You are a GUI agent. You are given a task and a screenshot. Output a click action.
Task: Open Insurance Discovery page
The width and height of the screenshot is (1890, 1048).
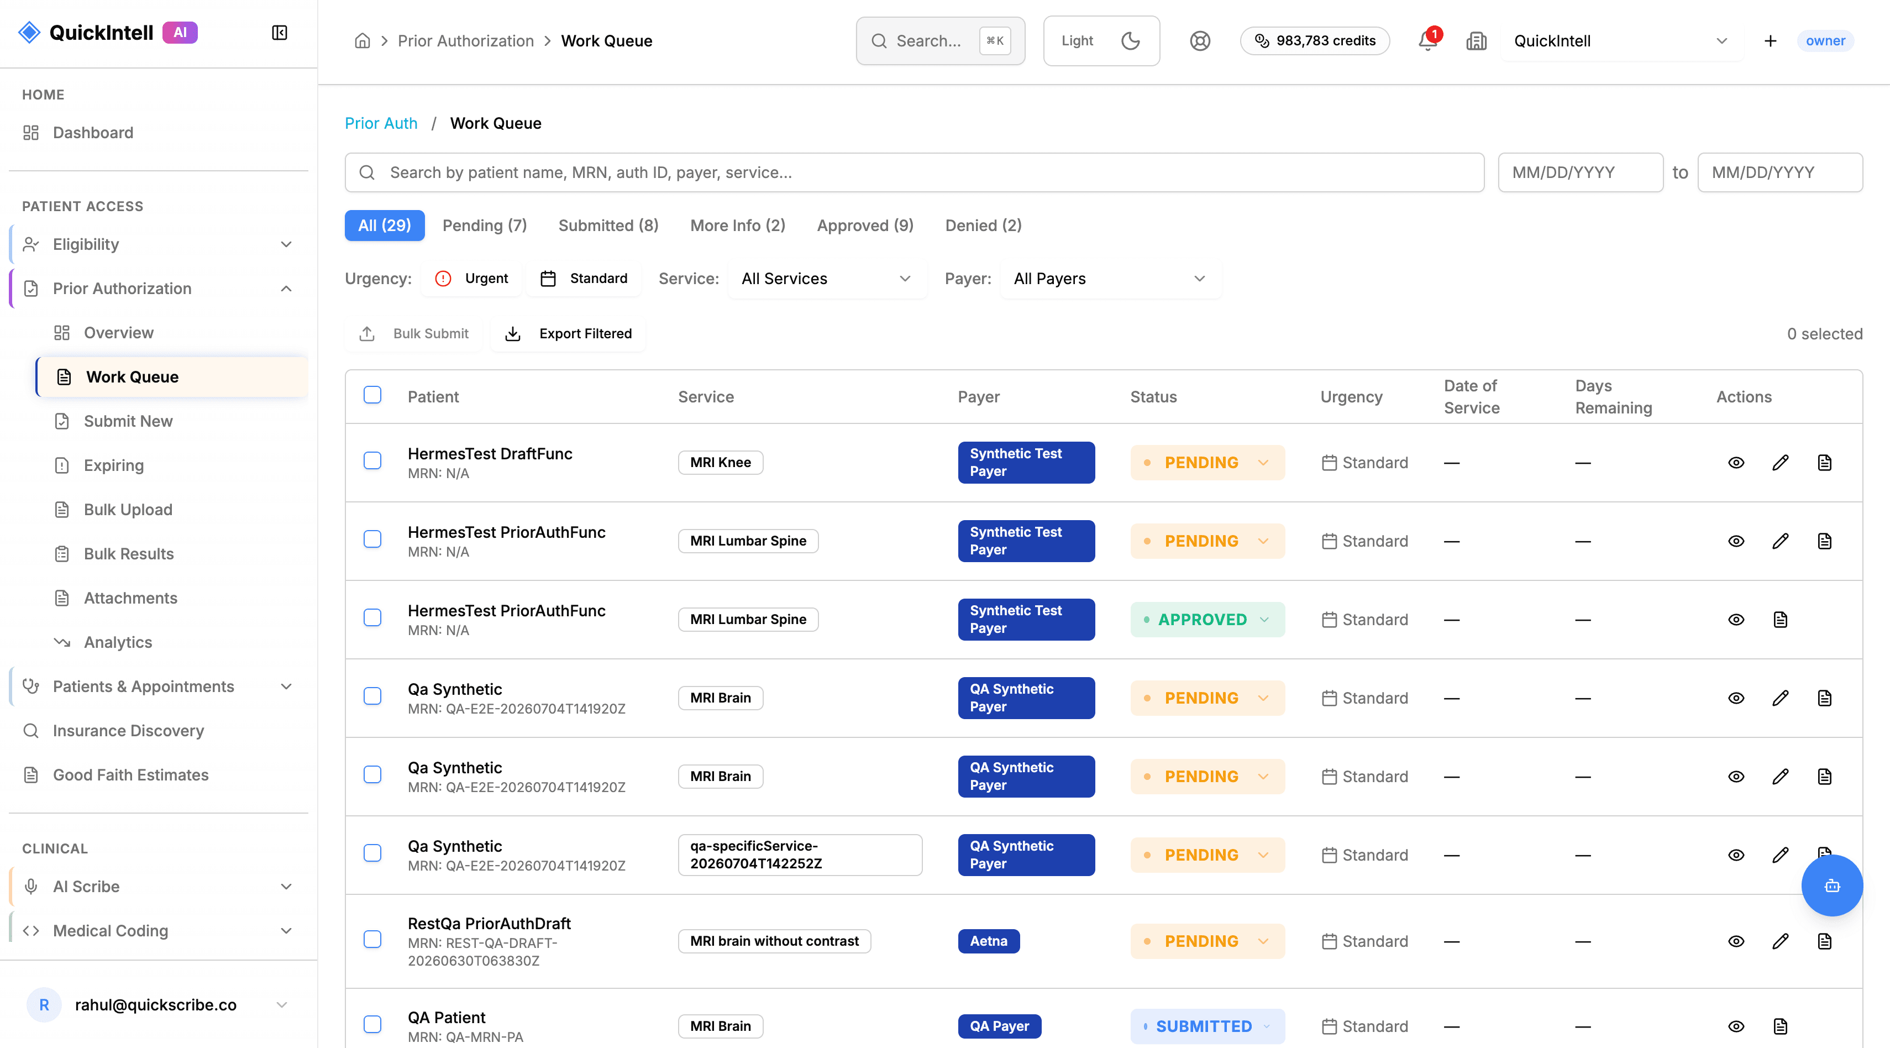point(159,731)
